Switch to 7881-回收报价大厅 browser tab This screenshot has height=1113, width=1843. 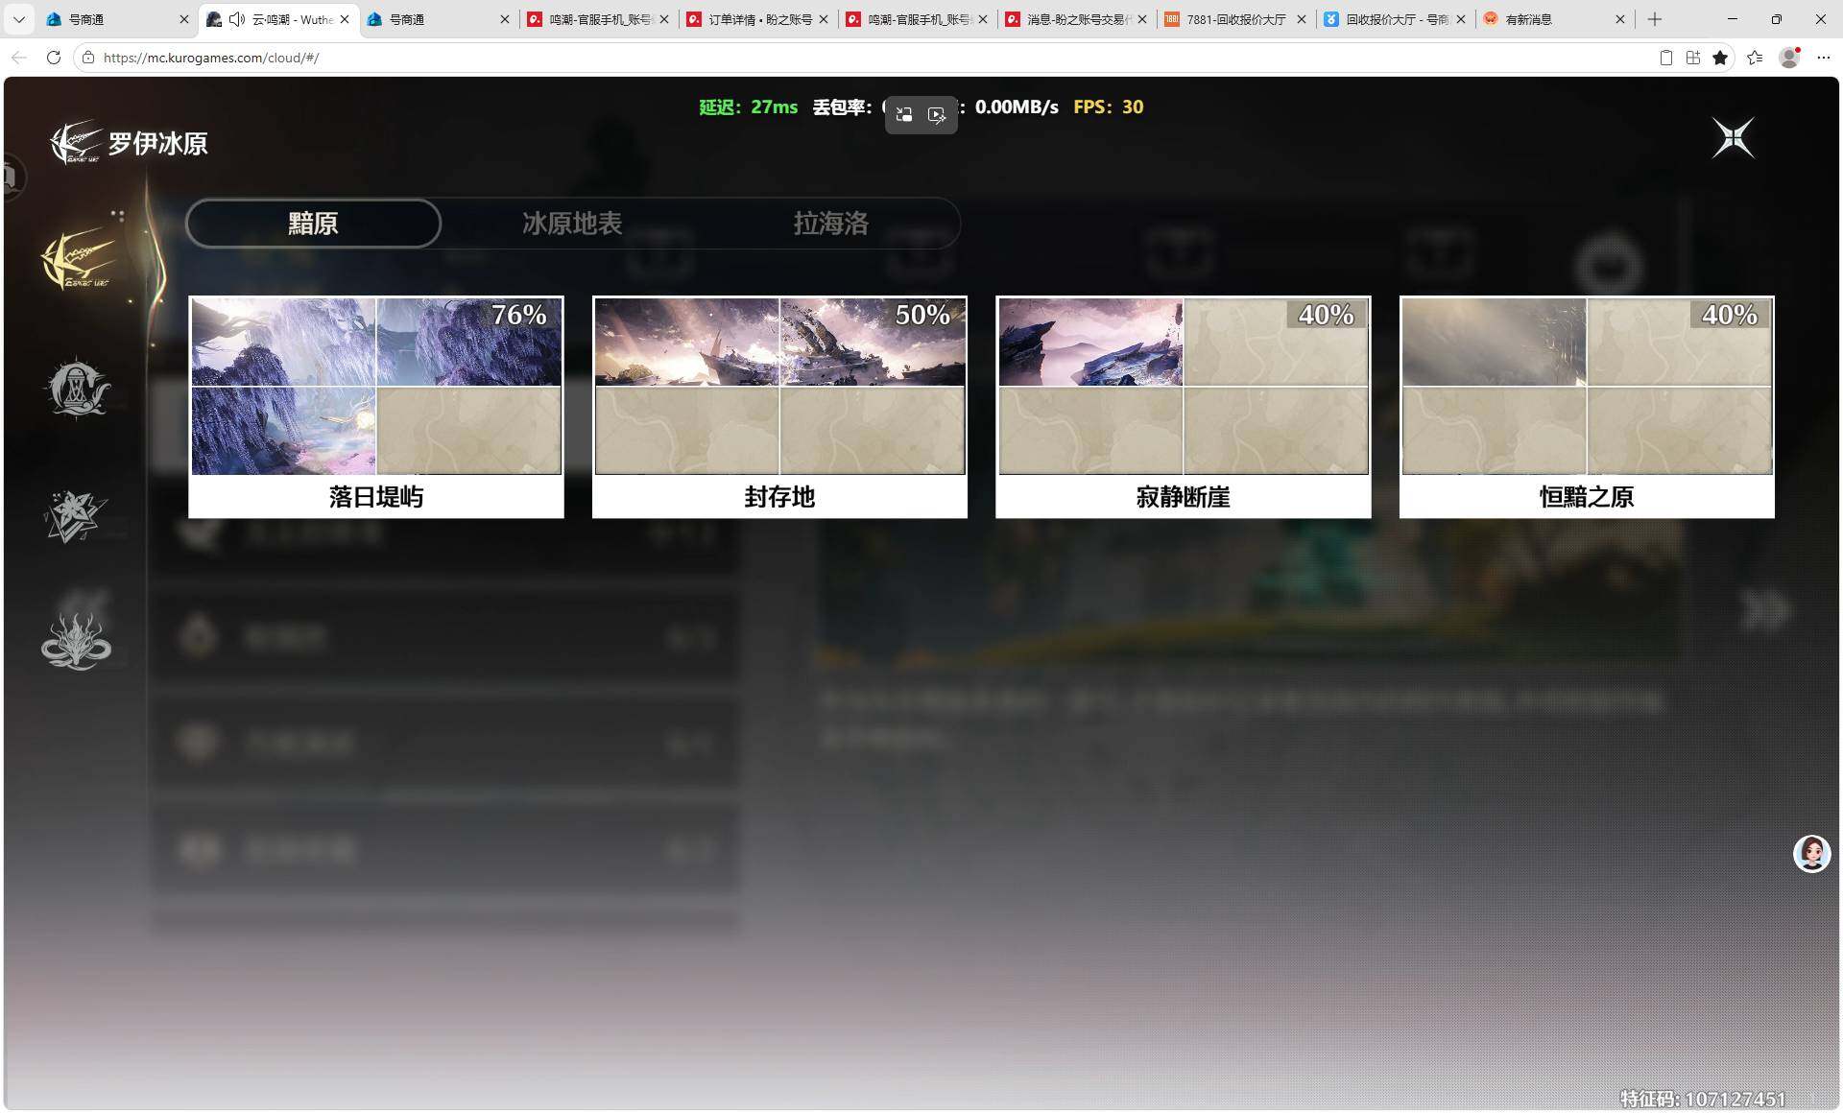(x=1235, y=19)
